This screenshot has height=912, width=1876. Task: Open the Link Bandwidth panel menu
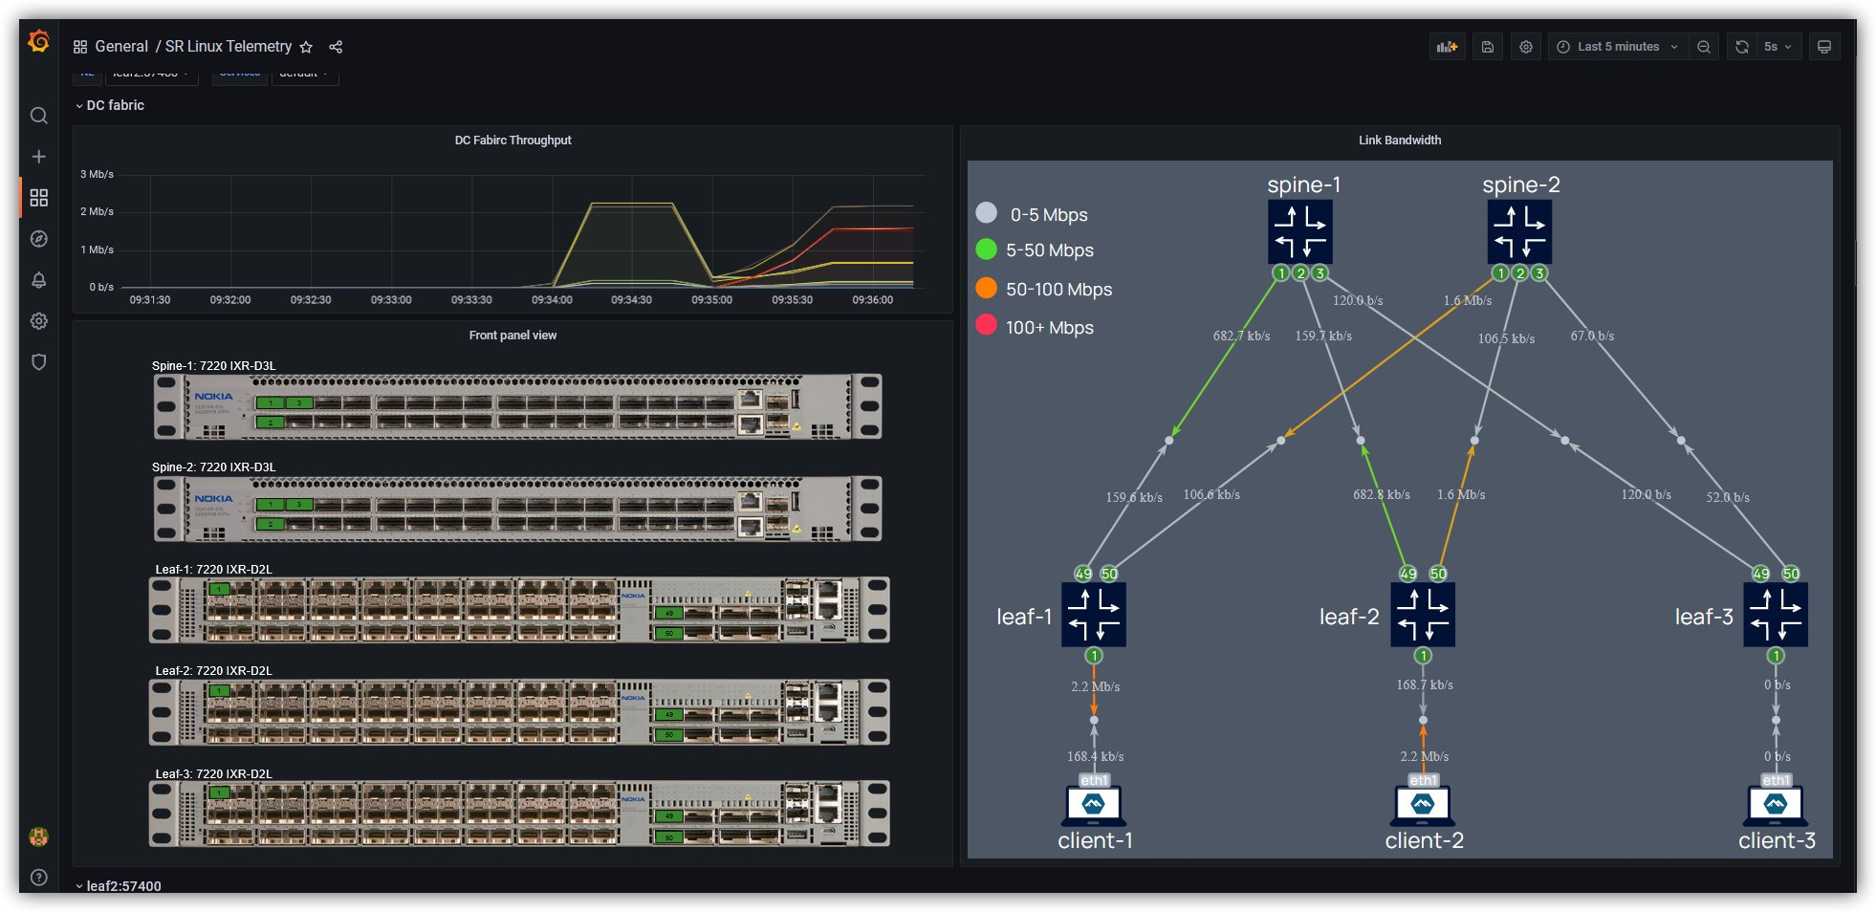click(x=1400, y=141)
